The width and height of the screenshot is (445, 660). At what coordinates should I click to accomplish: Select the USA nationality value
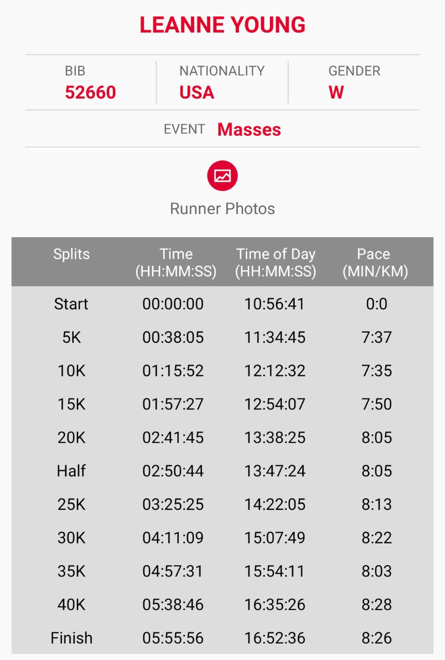(x=197, y=93)
